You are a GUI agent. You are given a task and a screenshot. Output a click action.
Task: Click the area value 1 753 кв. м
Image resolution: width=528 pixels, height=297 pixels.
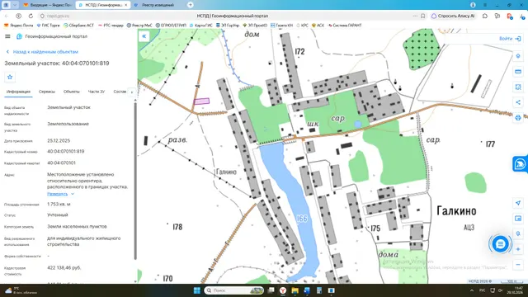pos(59,205)
